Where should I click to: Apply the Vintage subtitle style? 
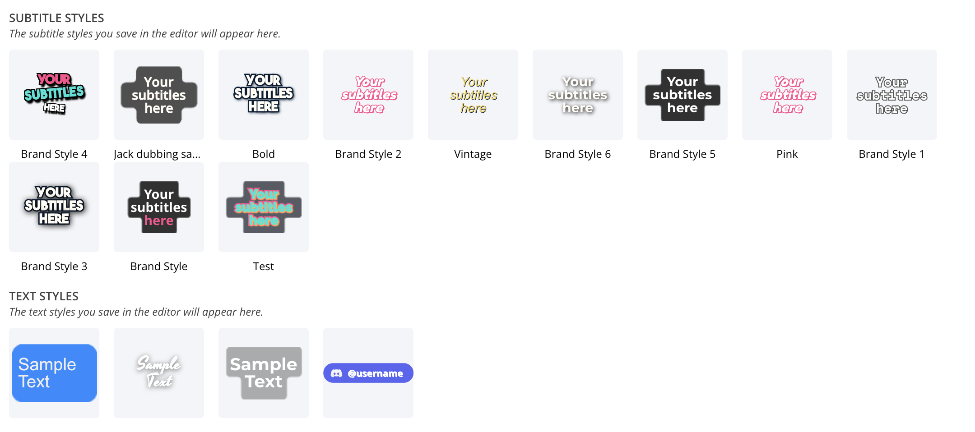pyautogui.click(x=473, y=95)
